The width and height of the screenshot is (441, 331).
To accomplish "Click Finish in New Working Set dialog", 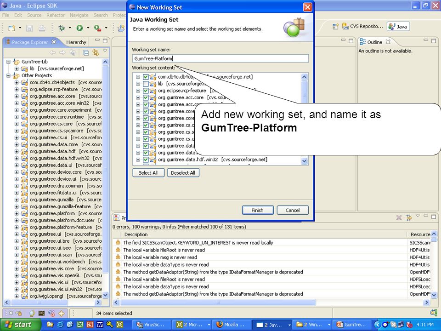I will tap(258, 210).
